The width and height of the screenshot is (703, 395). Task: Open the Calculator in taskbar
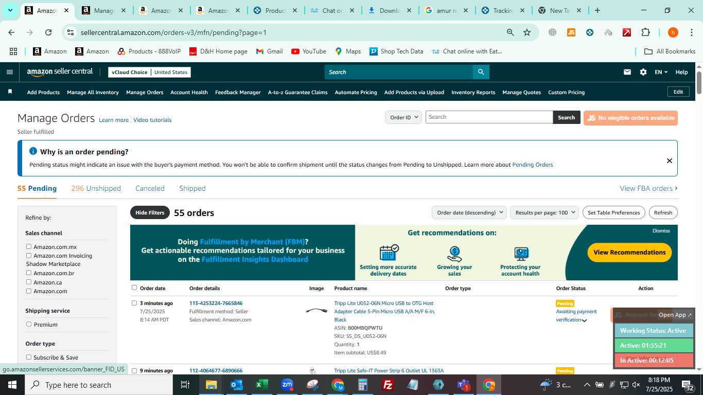[x=362, y=385]
